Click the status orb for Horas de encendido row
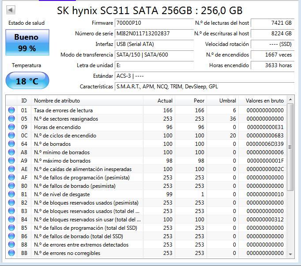Viewport: 301px width, 266px height. click(11, 127)
